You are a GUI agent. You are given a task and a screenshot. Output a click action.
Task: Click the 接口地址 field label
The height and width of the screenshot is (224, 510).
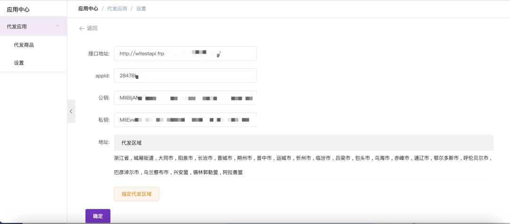(x=99, y=54)
